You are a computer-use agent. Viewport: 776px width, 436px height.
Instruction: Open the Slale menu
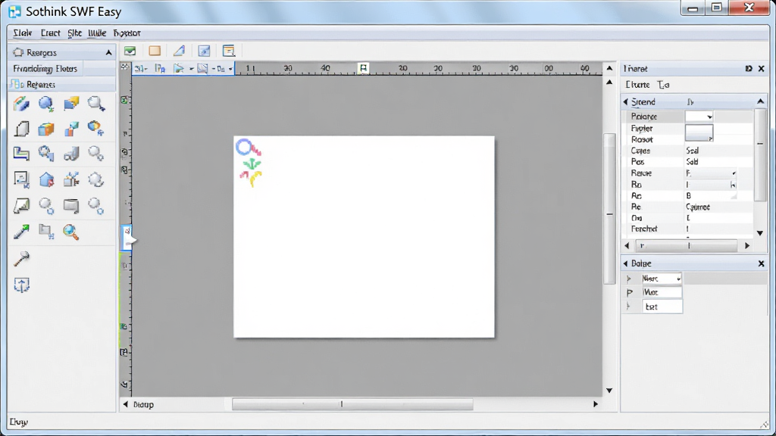22,33
